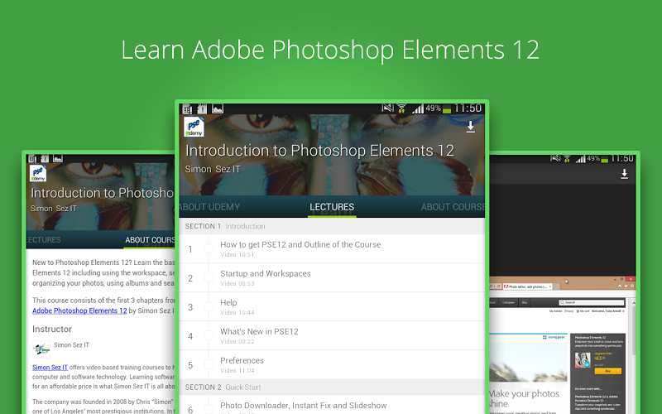Tap Simon Sez IT under center course title
Image resolution: width=662 pixels, height=414 pixels.
click(213, 170)
